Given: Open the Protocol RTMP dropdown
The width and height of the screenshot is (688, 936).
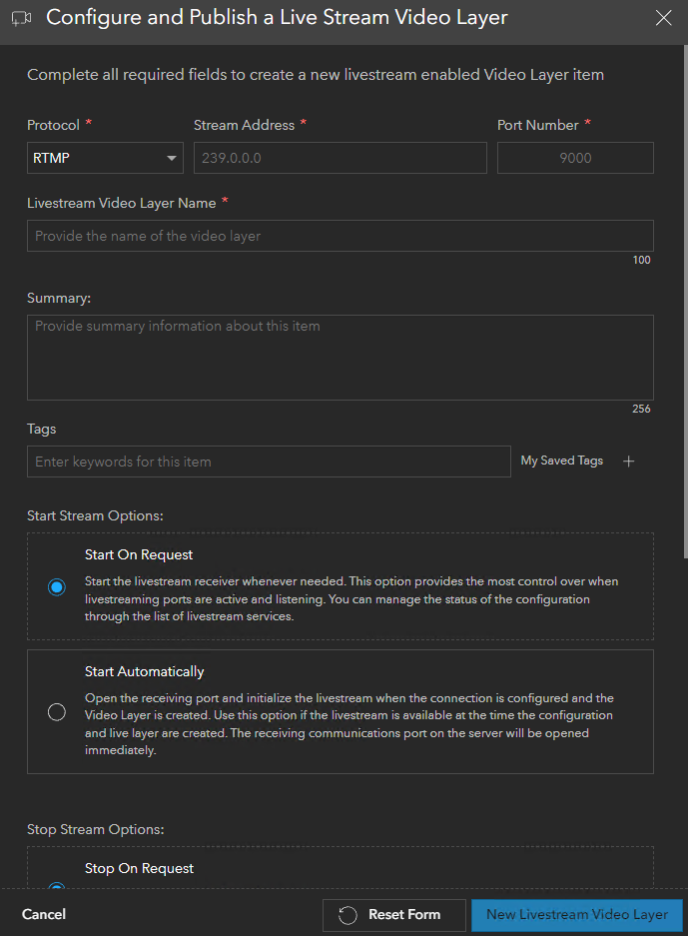Looking at the screenshot, I should tap(105, 158).
